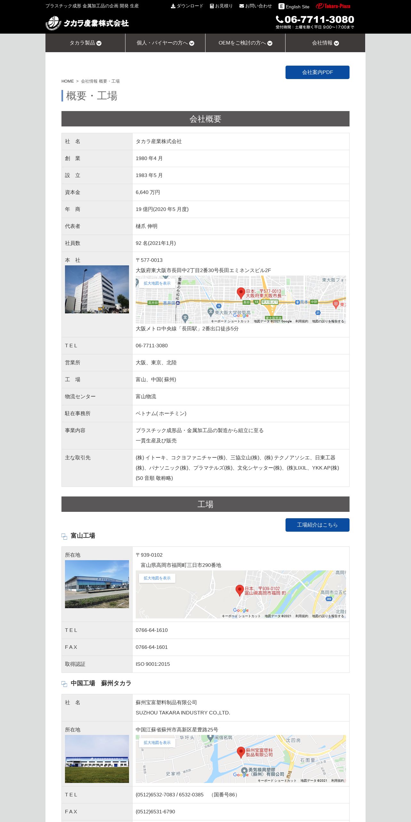This screenshot has height=822, width=411.
Task: Click the 駐在事務所 value ベトナム( ホーチミン)
Action: [161, 414]
